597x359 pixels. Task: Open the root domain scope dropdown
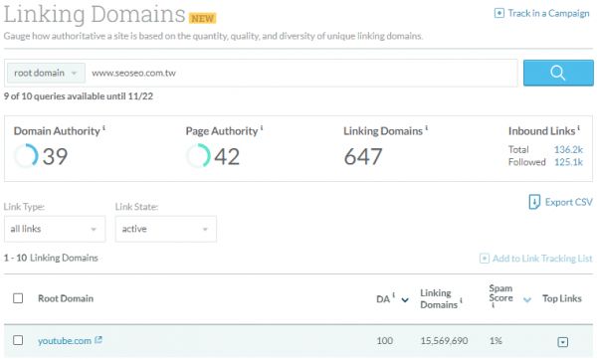[x=46, y=73]
